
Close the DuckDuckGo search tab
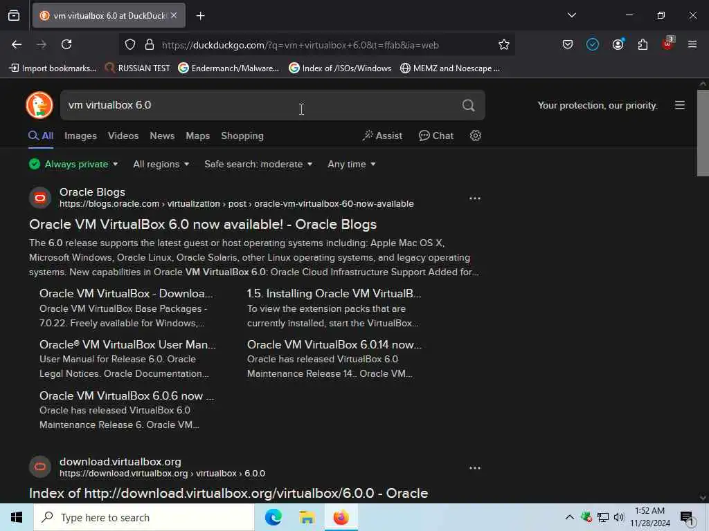[174, 15]
